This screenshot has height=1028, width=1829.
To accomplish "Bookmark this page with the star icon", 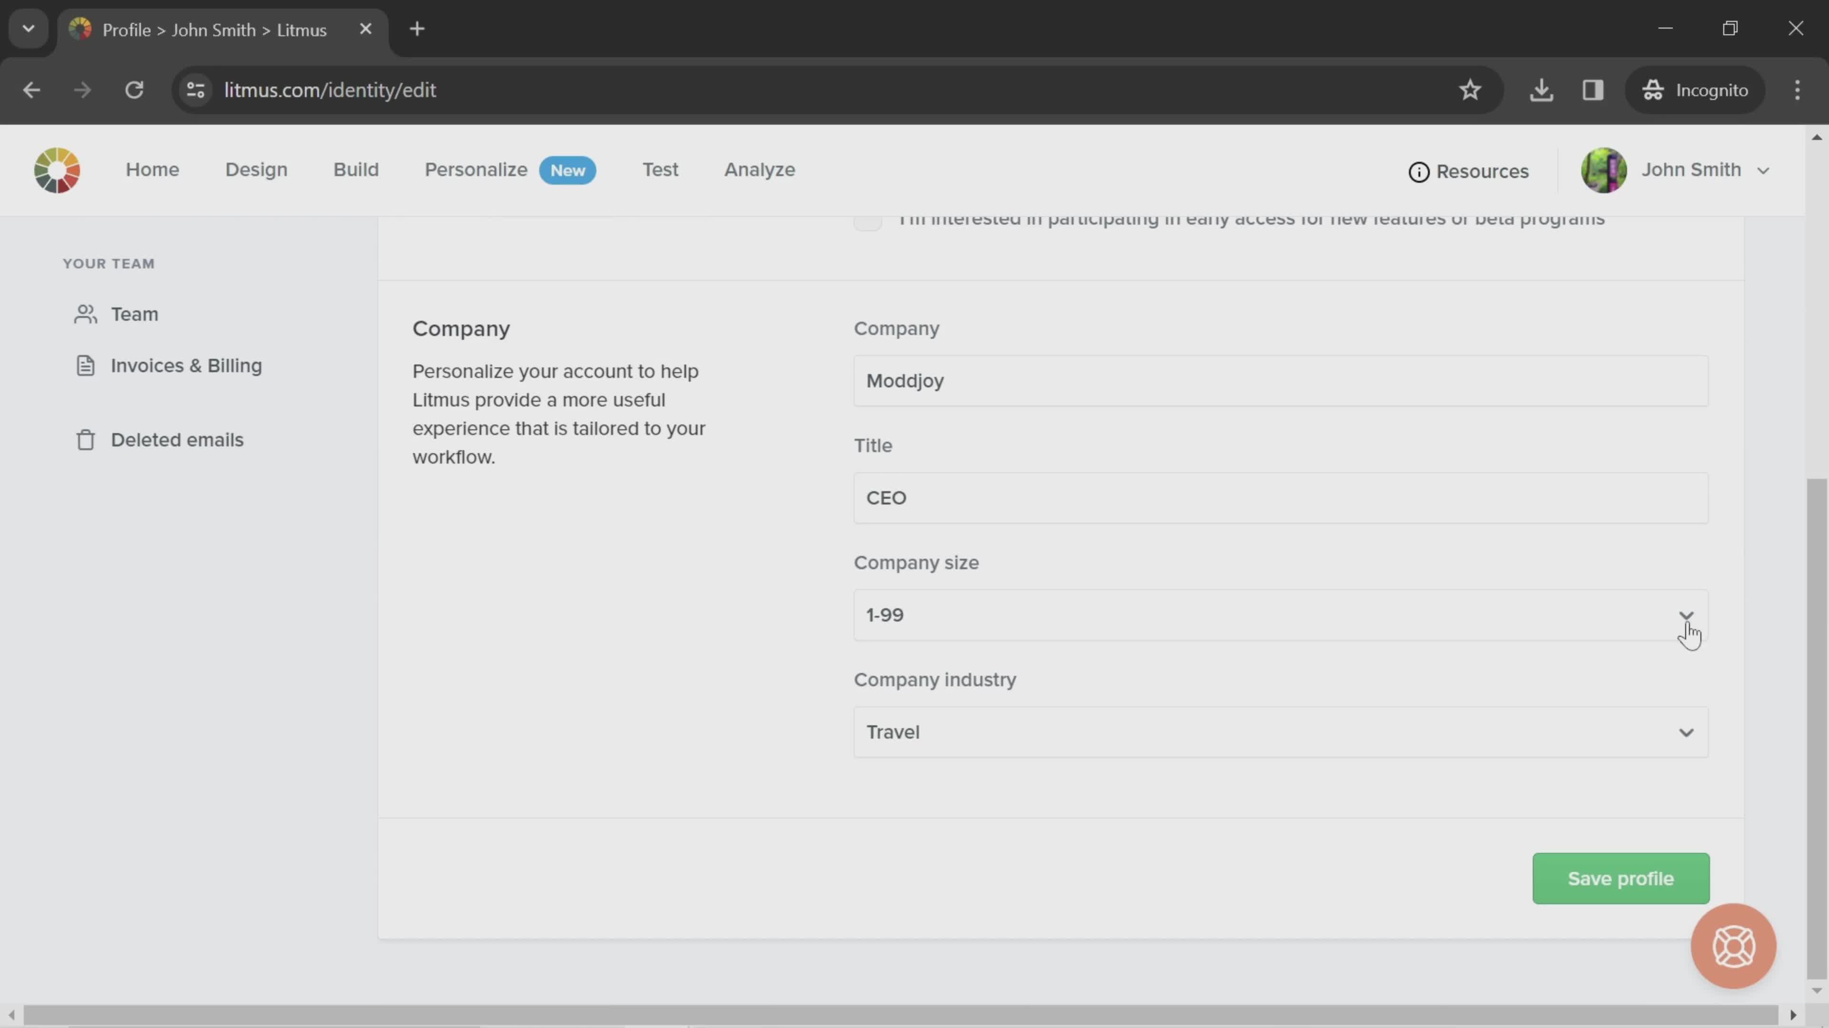I will click(x=1470, y=90).
